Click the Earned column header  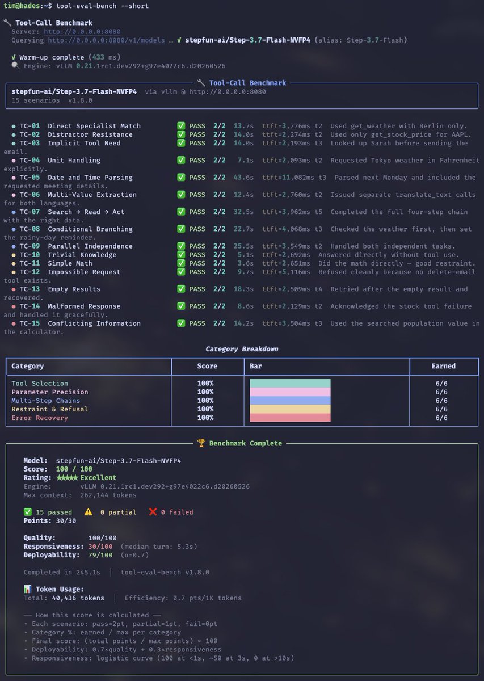pos(444,366)
